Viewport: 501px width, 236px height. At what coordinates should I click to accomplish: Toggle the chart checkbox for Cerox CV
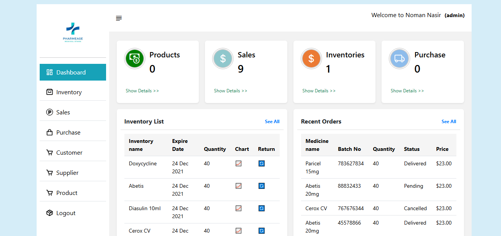tap(238, 231)
